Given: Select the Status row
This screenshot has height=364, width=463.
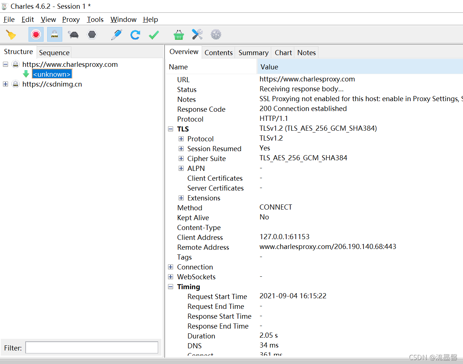Looking at the screenshot, I should 314,89.
